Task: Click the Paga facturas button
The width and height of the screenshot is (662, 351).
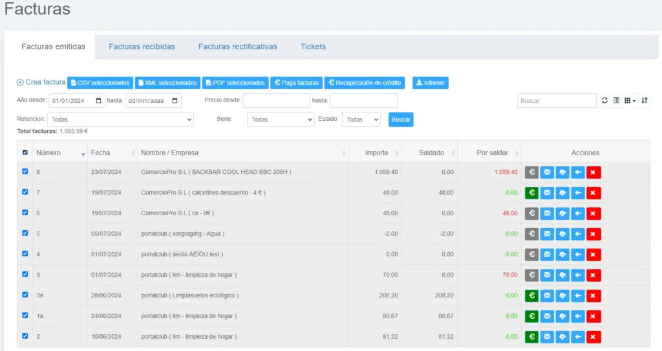Action: coord(296,83)
